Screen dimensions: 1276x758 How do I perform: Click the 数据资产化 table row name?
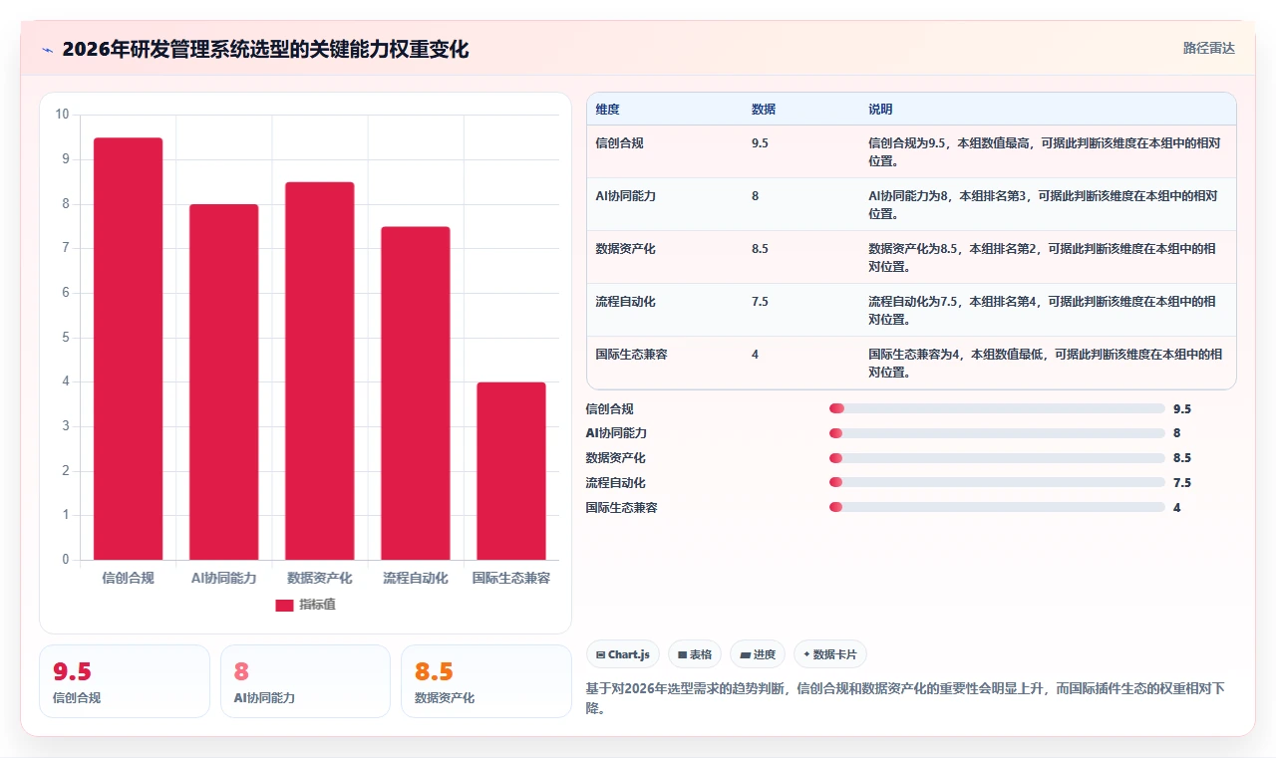tap(626, 249)
